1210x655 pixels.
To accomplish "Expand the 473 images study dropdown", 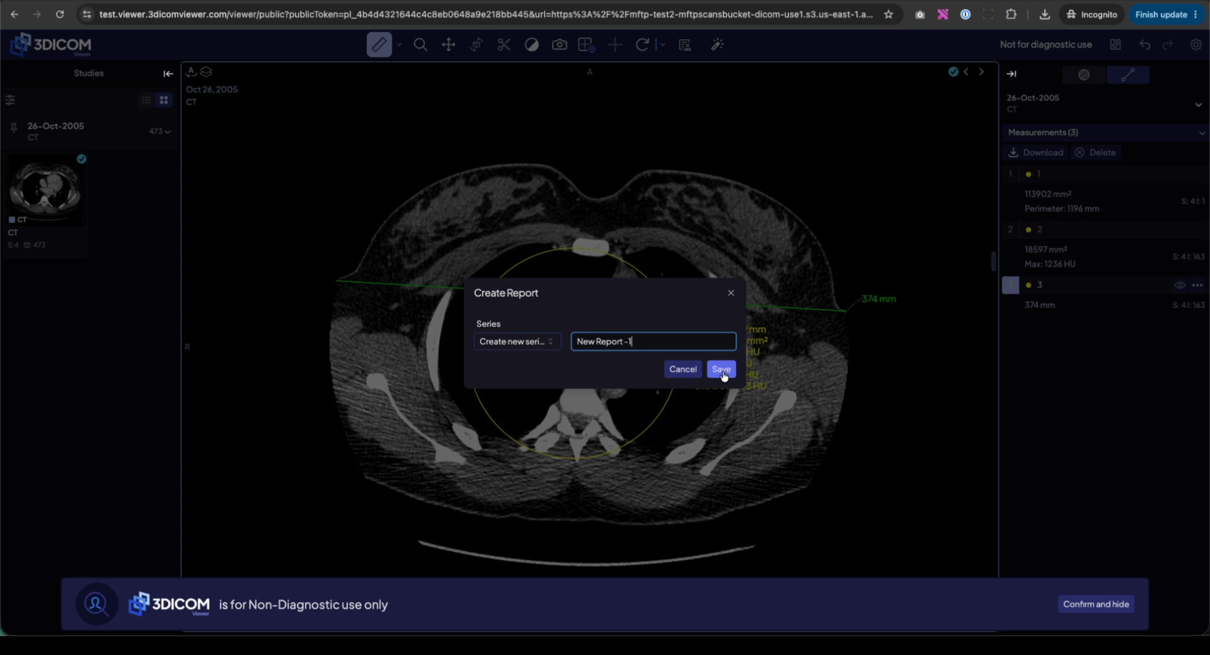I will pyautogui.click(x=160, y=132).
